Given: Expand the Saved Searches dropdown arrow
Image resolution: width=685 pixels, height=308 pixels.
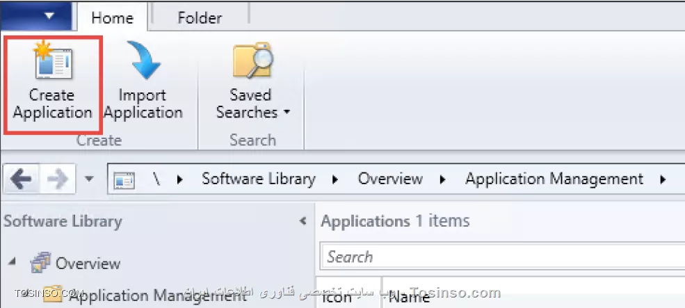Looking at the screenshot, I should pyautogui.click(x=287, y=112).
